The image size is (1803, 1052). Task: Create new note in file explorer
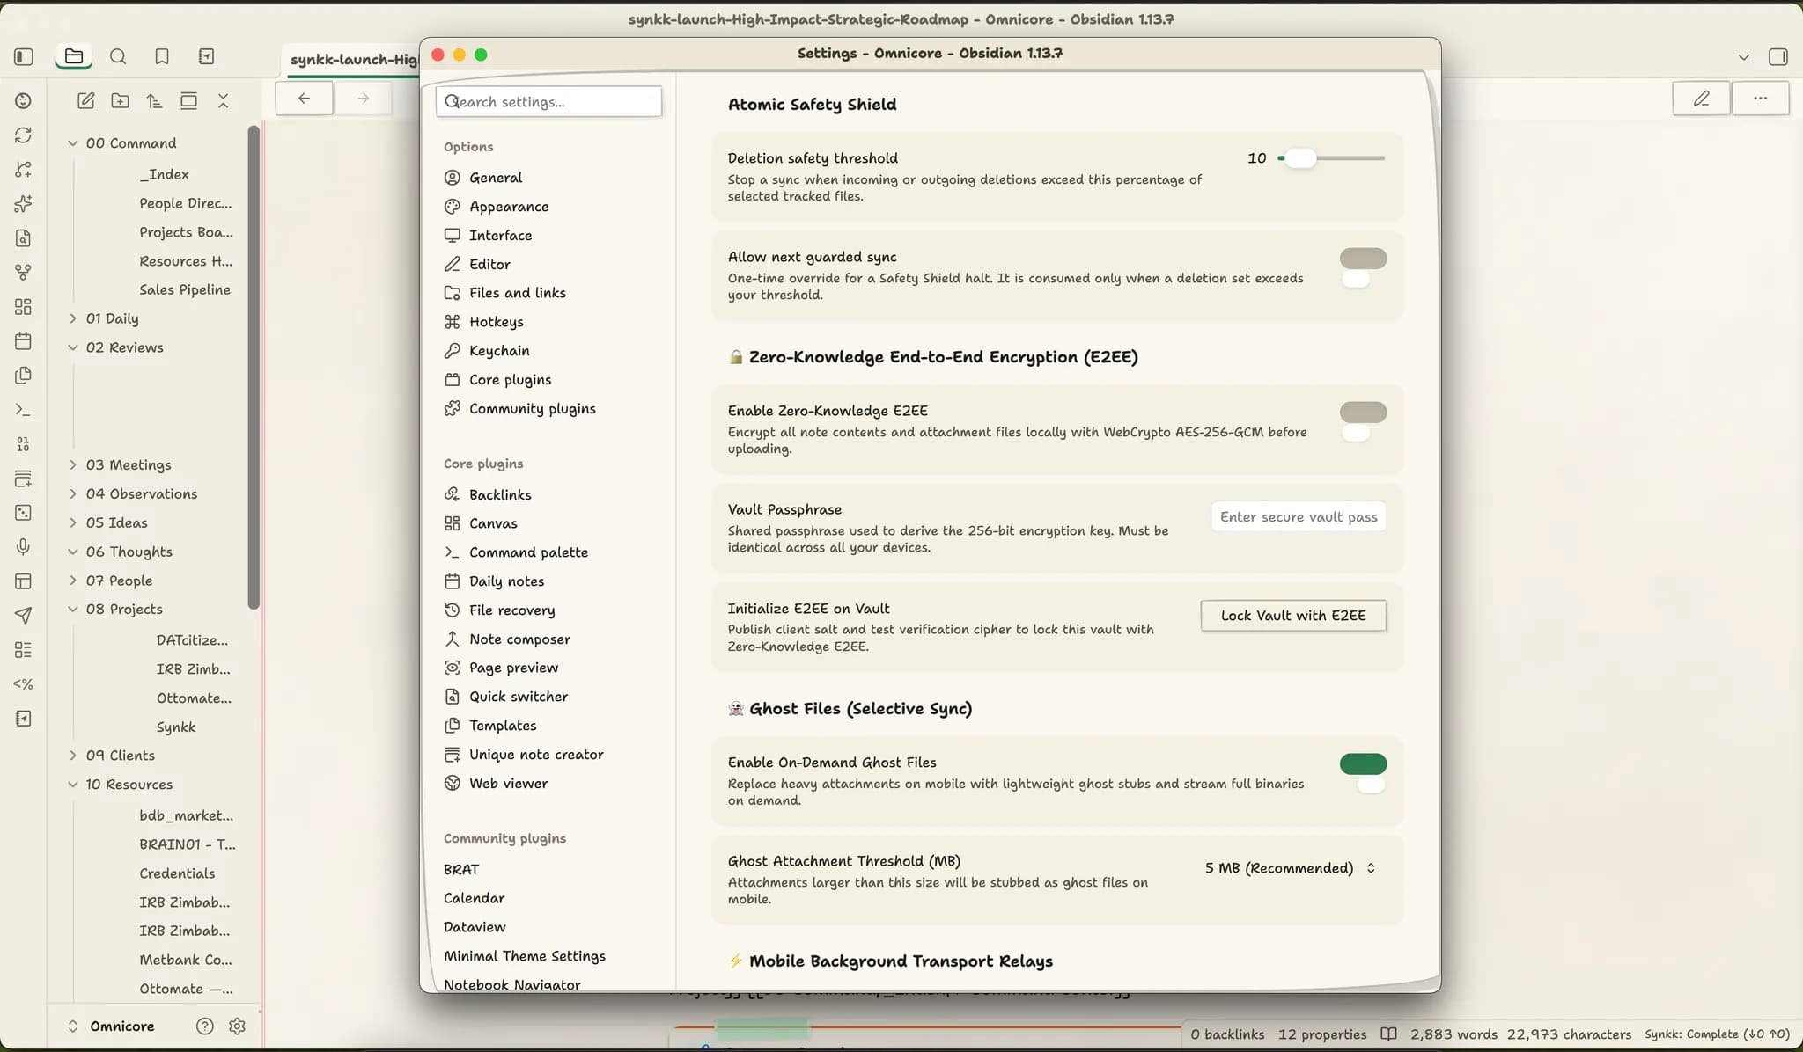[86, 101]
